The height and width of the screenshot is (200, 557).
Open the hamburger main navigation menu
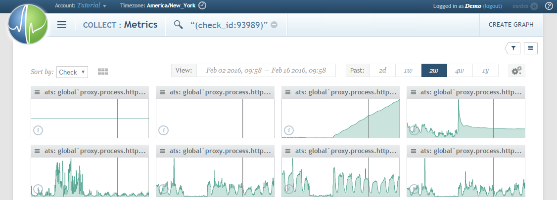tap(62, 25)
